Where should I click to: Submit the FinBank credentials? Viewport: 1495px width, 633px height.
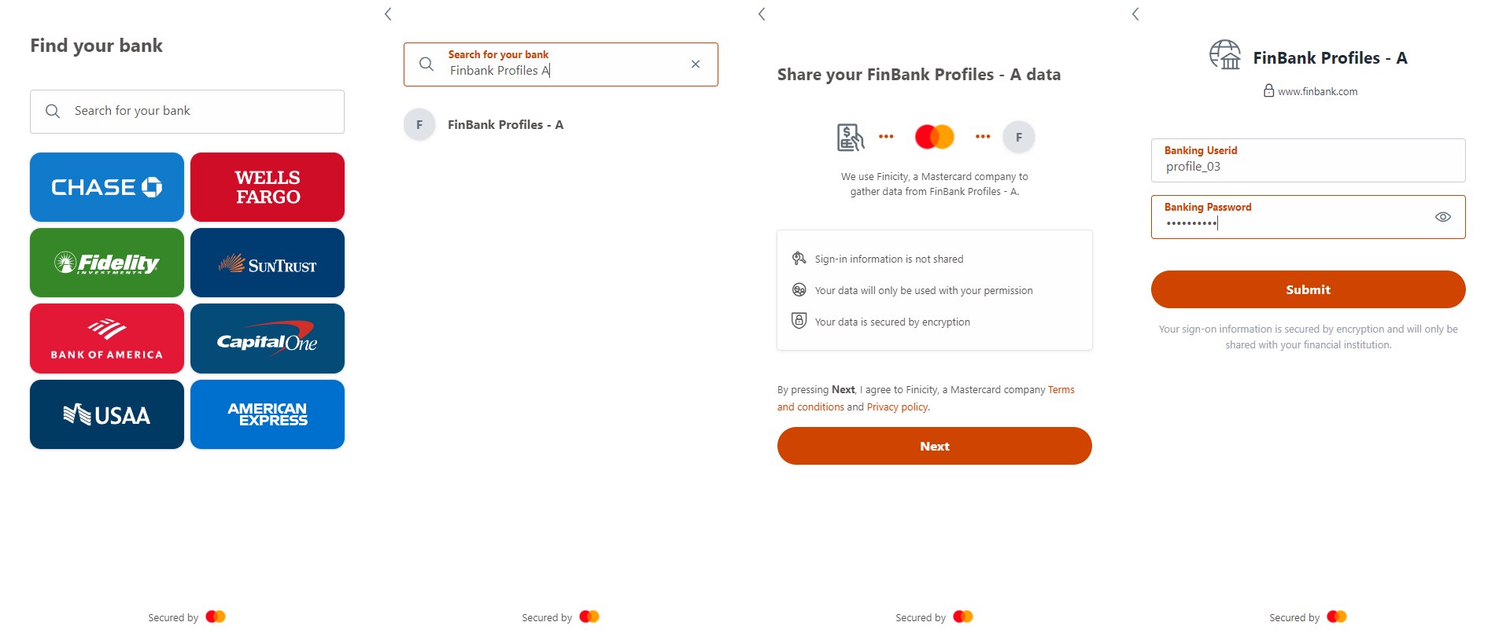coord(1307,289)
